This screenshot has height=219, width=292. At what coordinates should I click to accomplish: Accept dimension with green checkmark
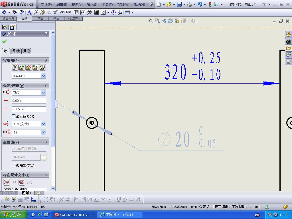coord(4,41)
